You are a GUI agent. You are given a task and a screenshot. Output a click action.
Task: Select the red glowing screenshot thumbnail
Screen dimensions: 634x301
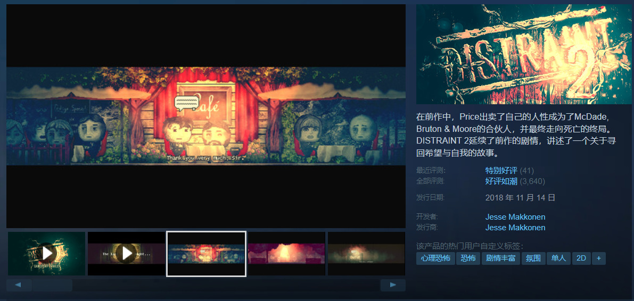286,254
